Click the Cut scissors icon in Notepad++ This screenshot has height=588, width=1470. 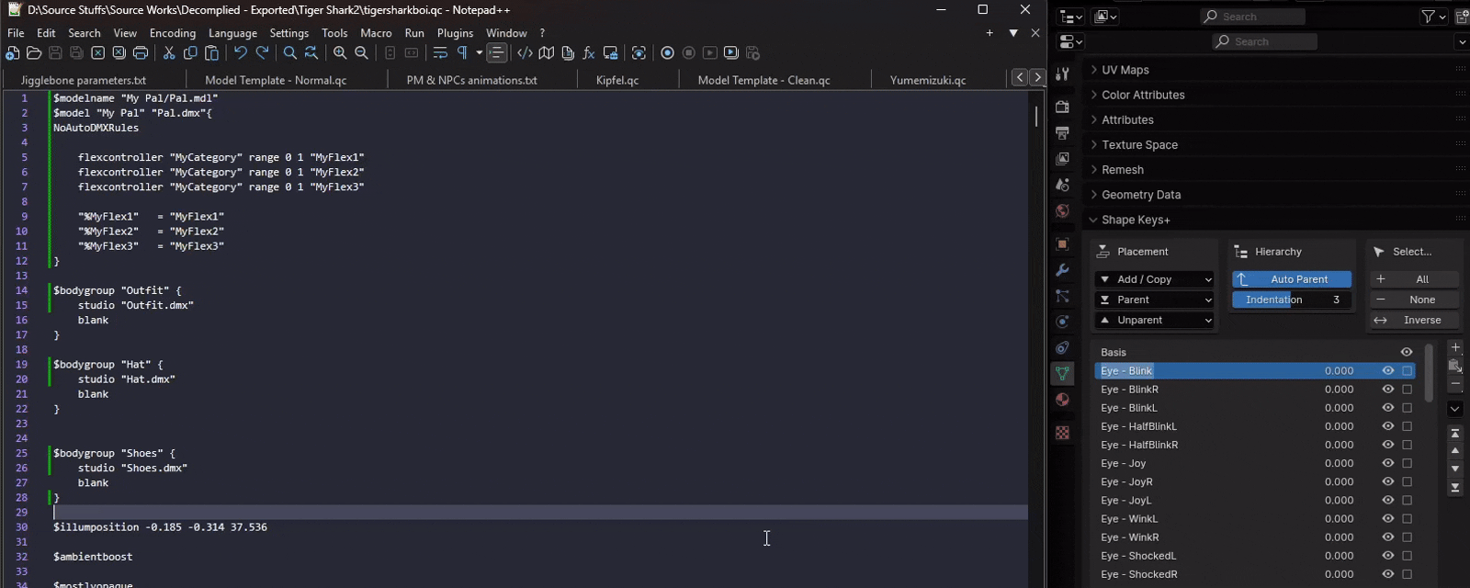click(x=169, y=53)
